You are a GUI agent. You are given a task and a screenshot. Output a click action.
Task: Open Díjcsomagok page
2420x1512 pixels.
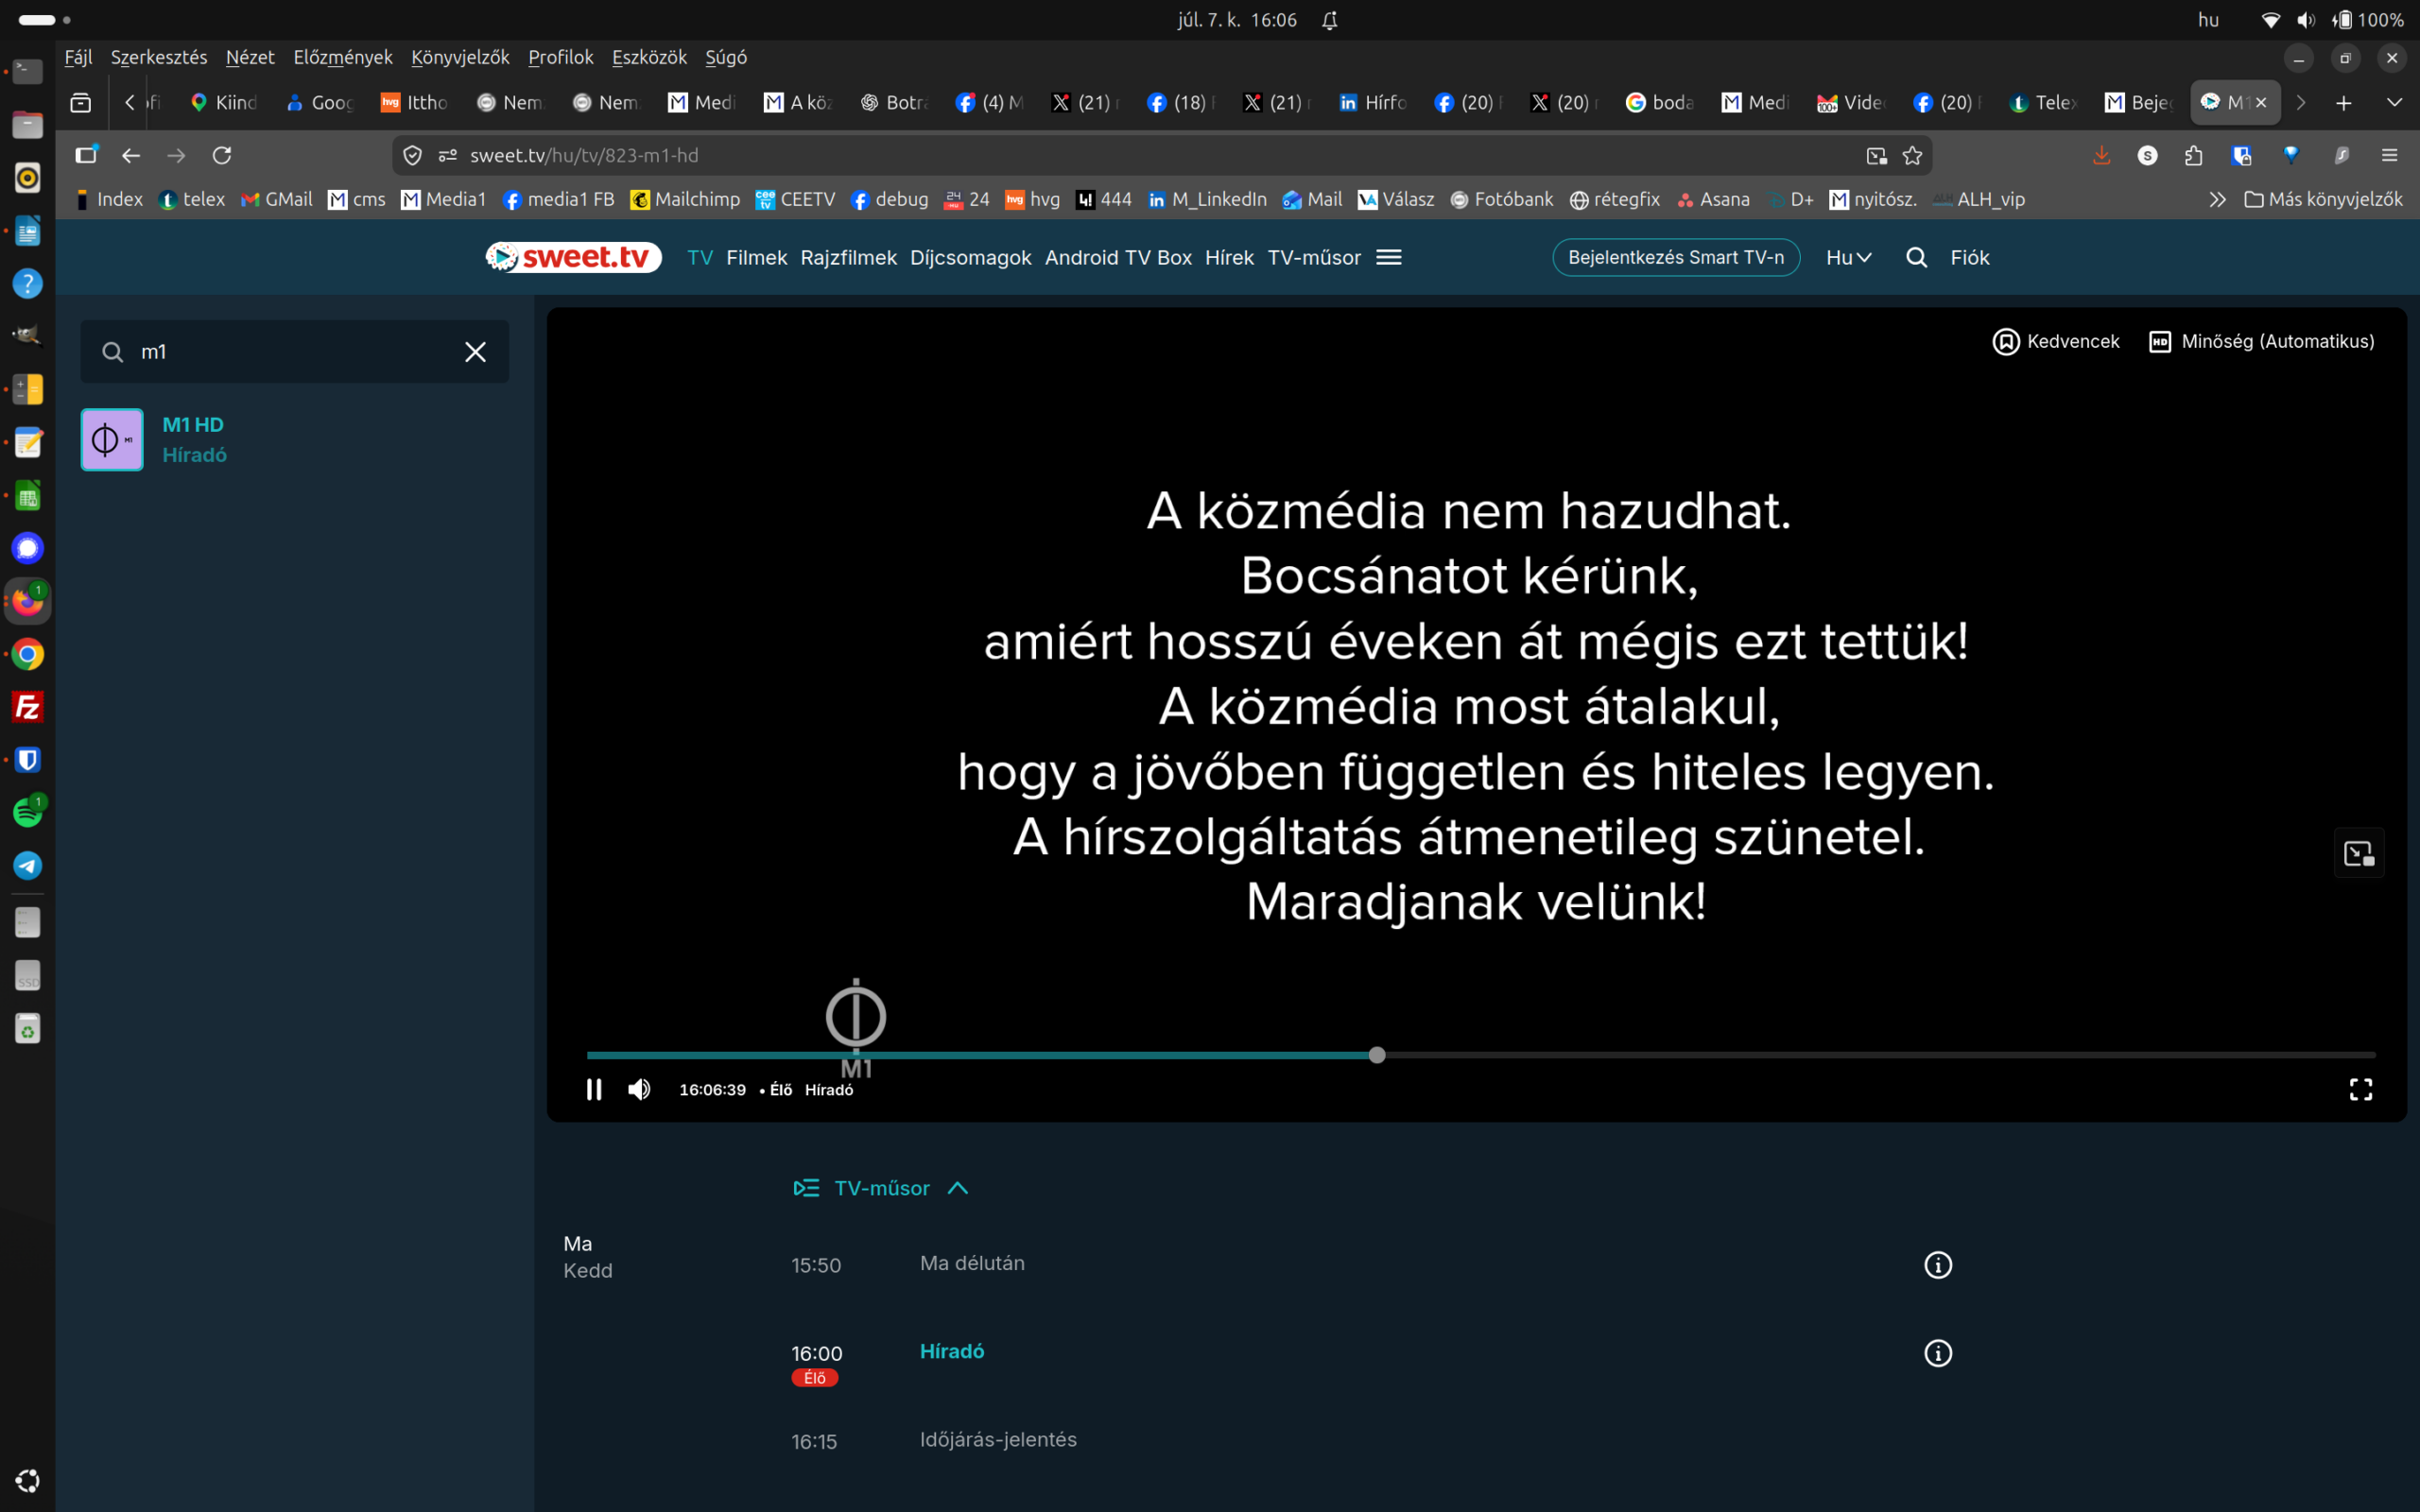pyautogui.click(x=970, y=257)
